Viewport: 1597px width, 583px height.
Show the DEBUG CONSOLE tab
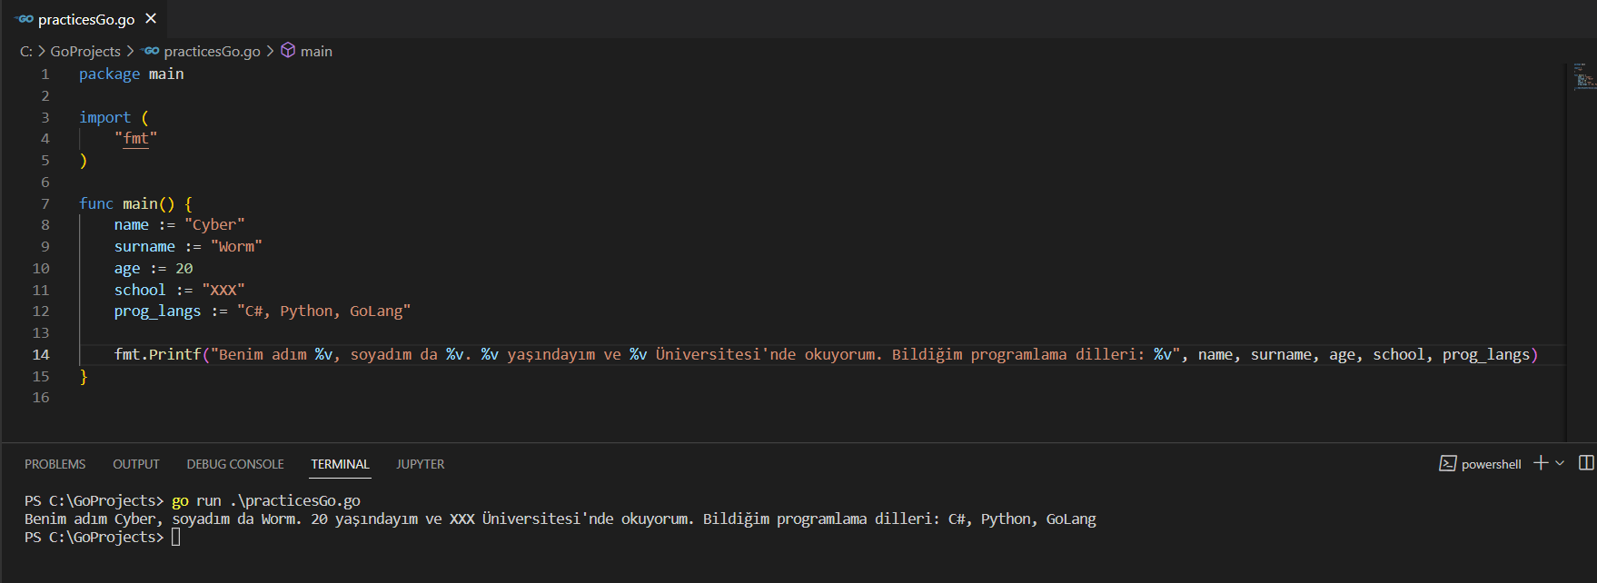(x=235, y=464)
